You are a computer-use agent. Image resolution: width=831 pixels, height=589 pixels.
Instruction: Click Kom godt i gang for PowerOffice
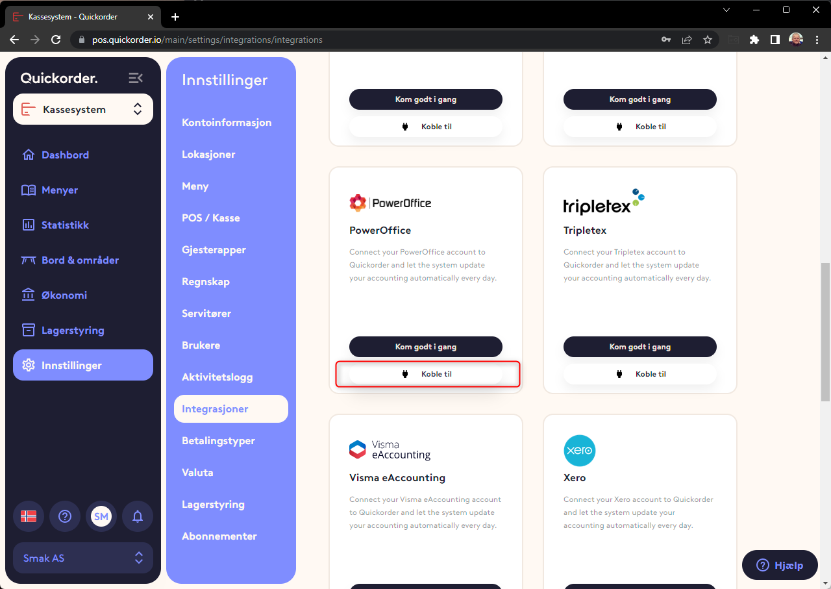coord(426,347)
